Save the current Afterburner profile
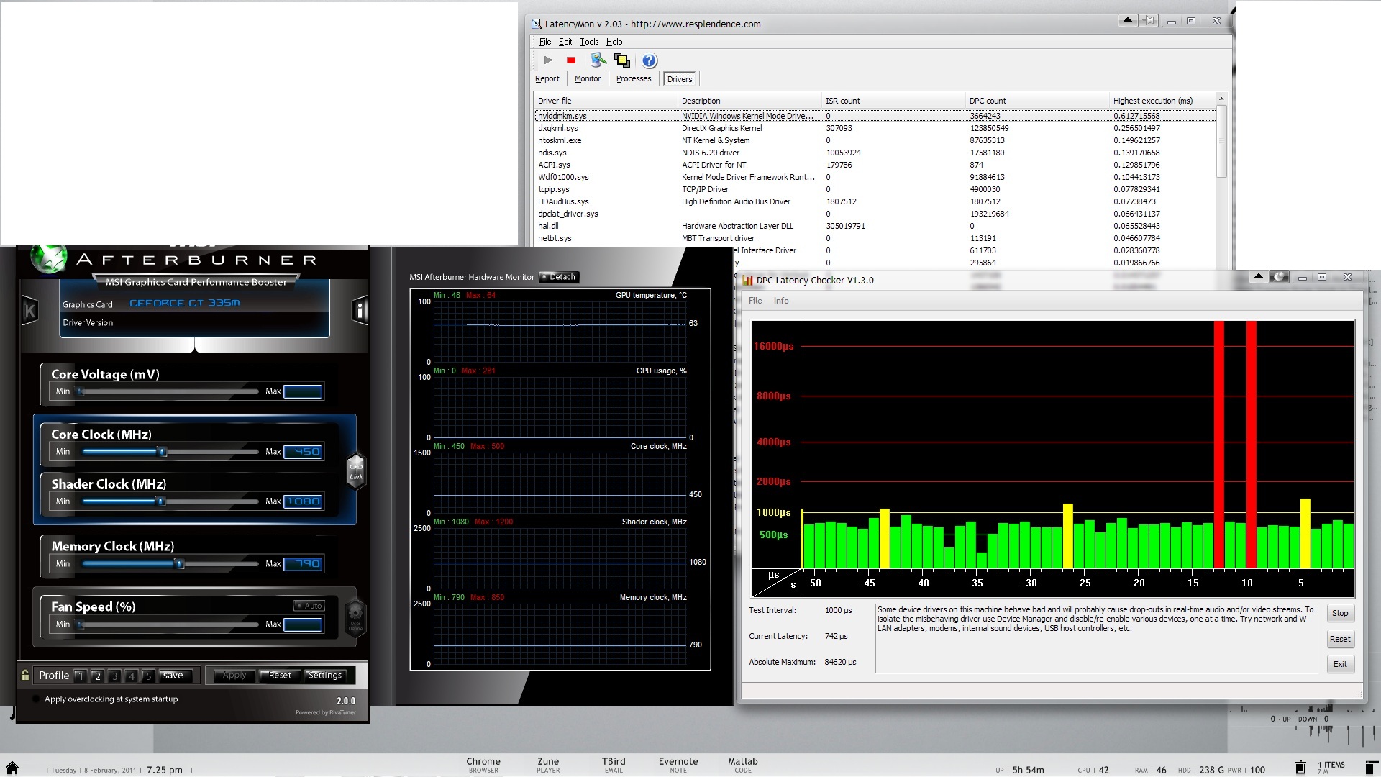Image resolution: width=1381 pixels, height=777 pixels. 173,676
